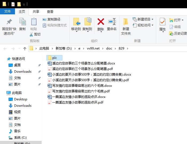Open the quick access toolbar customize dropdown
This screenshot has width=187, height=144.
point(24,5)
